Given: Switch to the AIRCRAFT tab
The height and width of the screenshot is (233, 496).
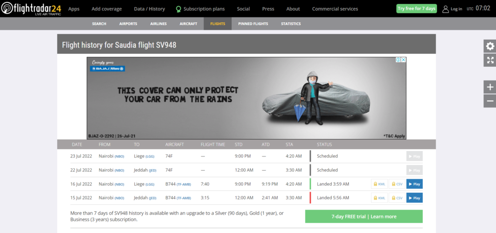Looking at the screenshot, I should tap(188, 24).
